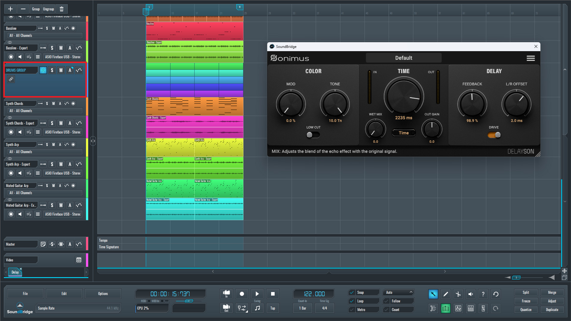Enable the Metro metronome checkbox
Screen dimensions: 571x321
(352, 310)
